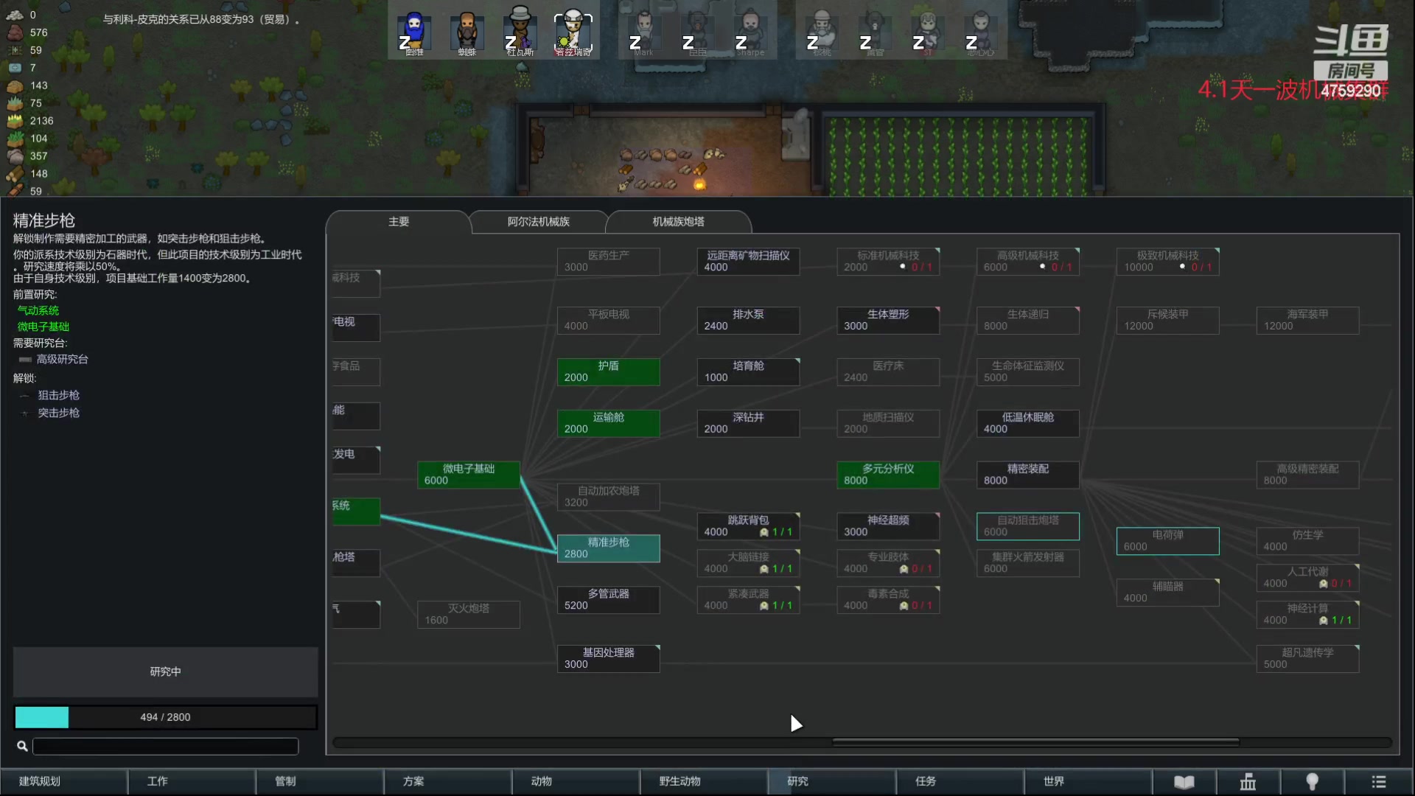Viewport: 1415px width, 796px height.
Task: Select the colonist portrait labeled ST
Action: (927, 32)
